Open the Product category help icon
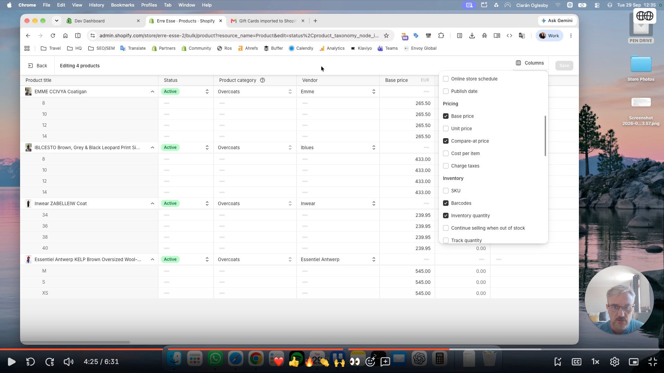 (x=262, y=80)
